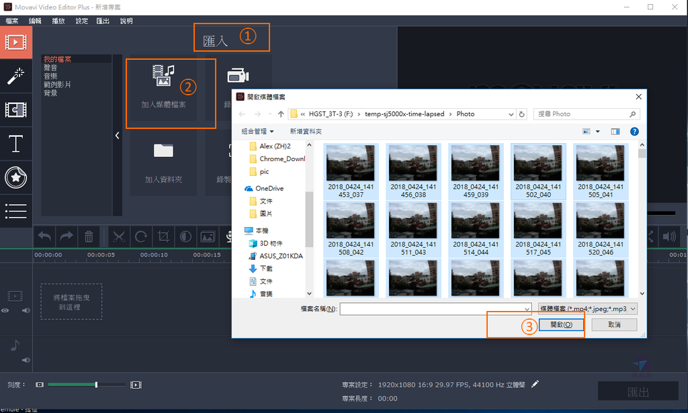Image resolution: width=688 pixels, height=413 pixels.
Task: Click the 搜尋 Photo search box
Action: pyautogui.click(x=586, y=114)
